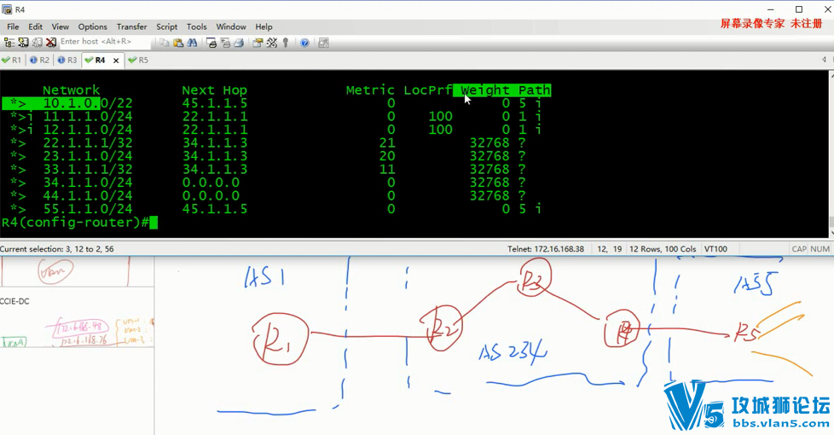Click the '23.1.1.0/24' network entry
The height and width of the screenshot is (435, 834).
point(88,156)
